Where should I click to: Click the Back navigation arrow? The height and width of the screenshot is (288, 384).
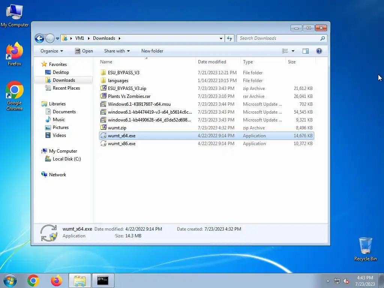pyautogui.click(x=39, y=38)
